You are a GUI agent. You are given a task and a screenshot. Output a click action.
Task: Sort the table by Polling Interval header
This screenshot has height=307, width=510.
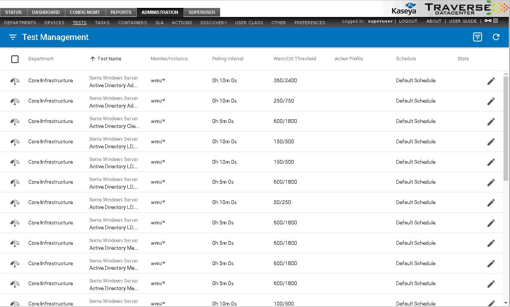(228, 59)
